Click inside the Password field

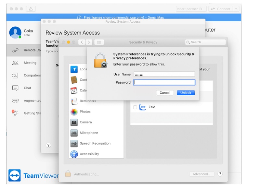[x=164, y=82]
